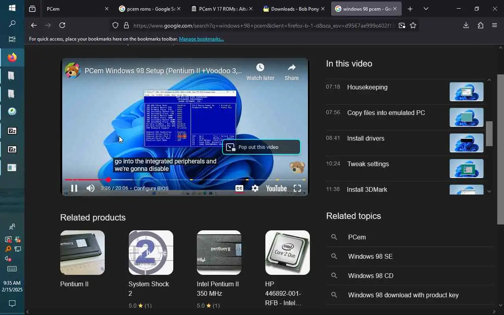Screen dimensions: 504x315
Task: Open the People icon in the taskbar
Action: click(12, 227)
